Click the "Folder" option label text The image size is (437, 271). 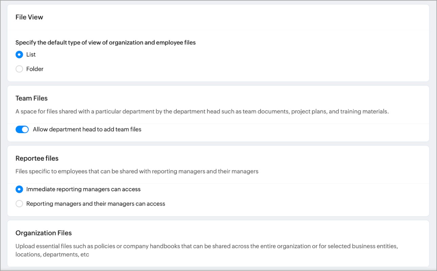tap(35, 69)
